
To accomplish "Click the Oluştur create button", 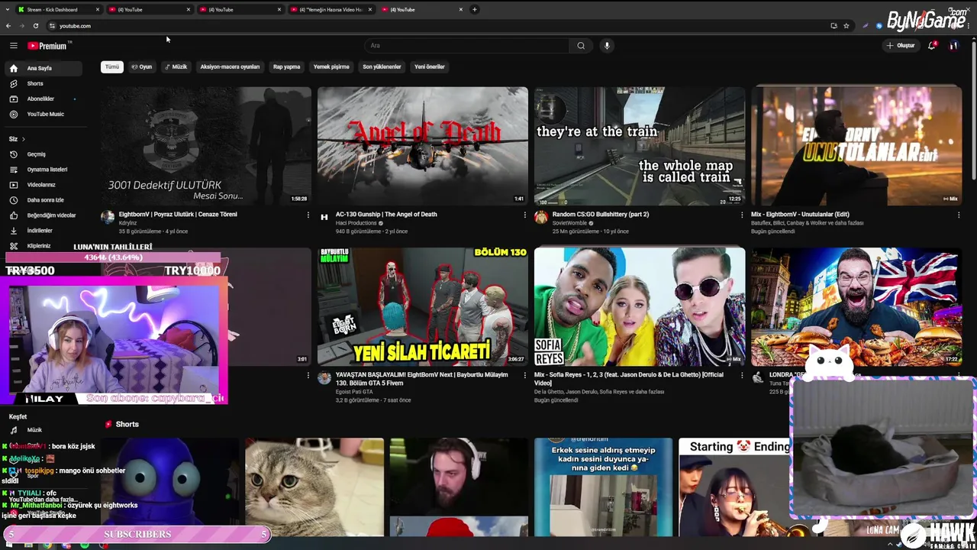I will coord(901,46).
